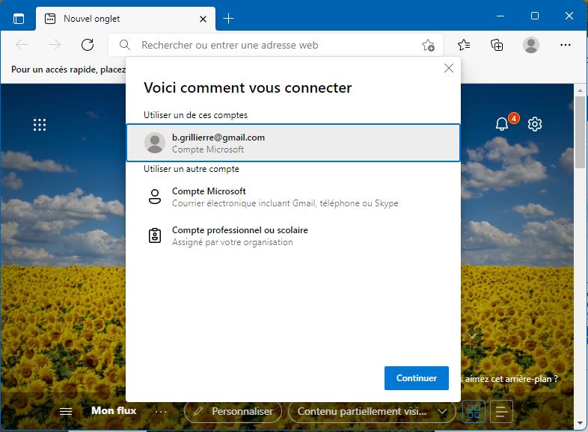Switch feed to list view
Viewport: 588px width, 432px height.
tap(501, 411)
